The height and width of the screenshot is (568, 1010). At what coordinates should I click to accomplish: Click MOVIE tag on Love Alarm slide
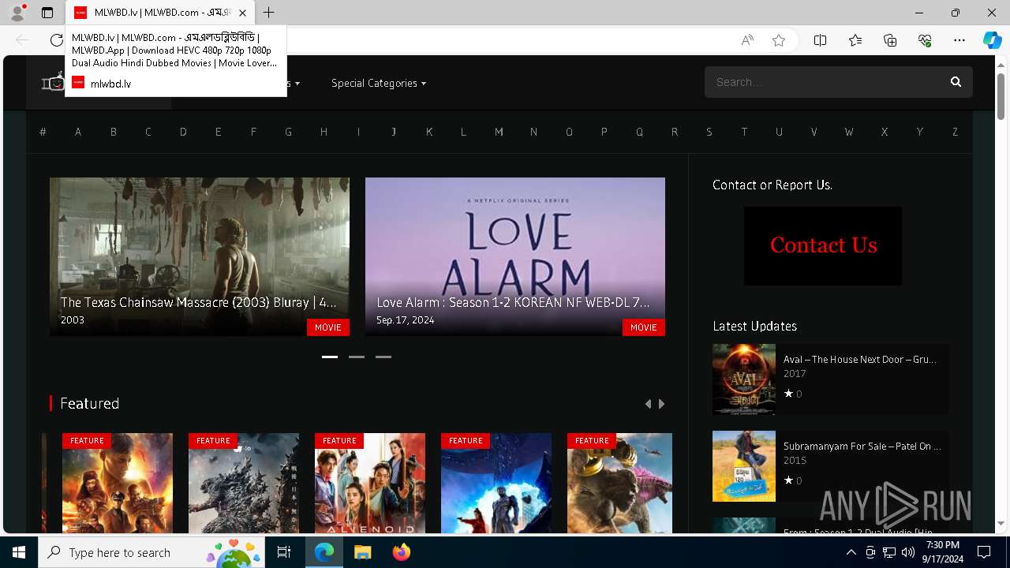pyautogui.click(x=644, y=327)
